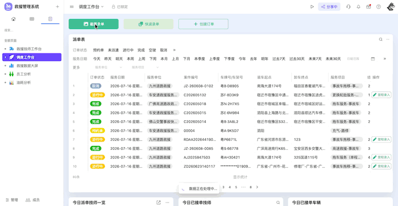
Task: Open the home tab icon in sidebar
Action: (13, 19)
